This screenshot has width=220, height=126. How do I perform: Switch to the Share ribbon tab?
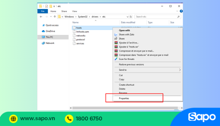[64, 11]
